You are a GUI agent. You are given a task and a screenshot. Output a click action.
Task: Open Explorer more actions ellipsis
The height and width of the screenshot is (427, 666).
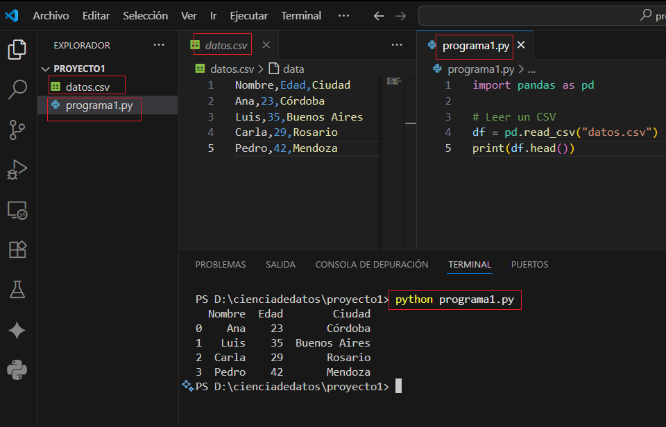click(x=159, y=45)
